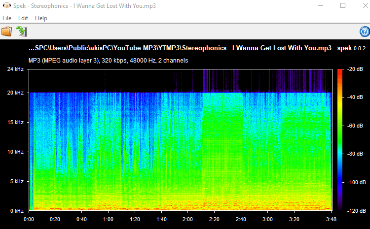Click the 2:00 time axis marker
This screenshot has width=370, height=229.
click(x=187, y=219)
